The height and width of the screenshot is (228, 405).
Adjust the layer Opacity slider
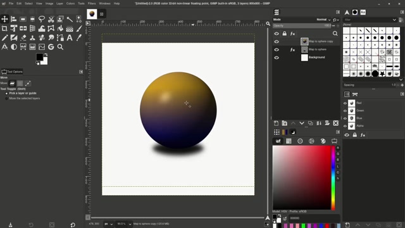coord(302,25)
